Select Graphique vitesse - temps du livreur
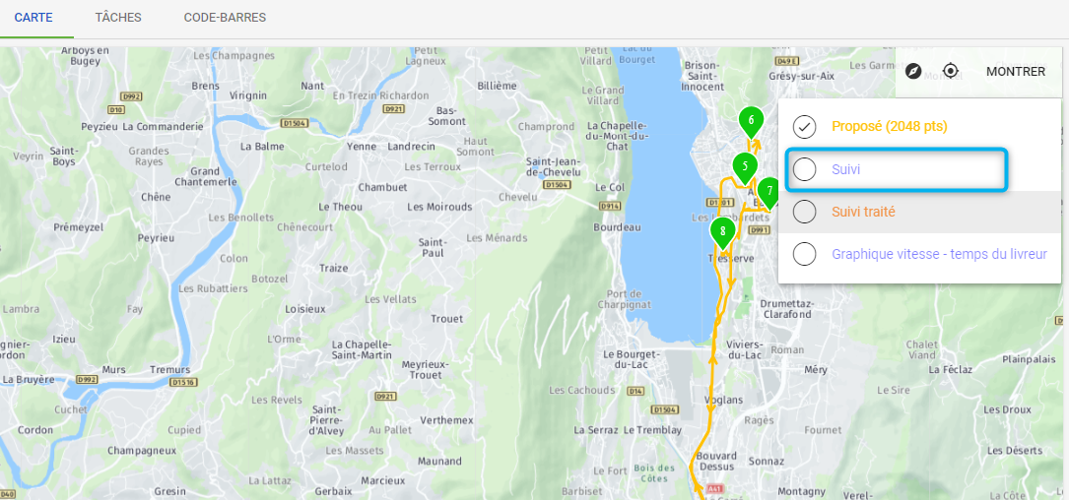The width and height of the screenshot is (1069, 500). [940, 255]
